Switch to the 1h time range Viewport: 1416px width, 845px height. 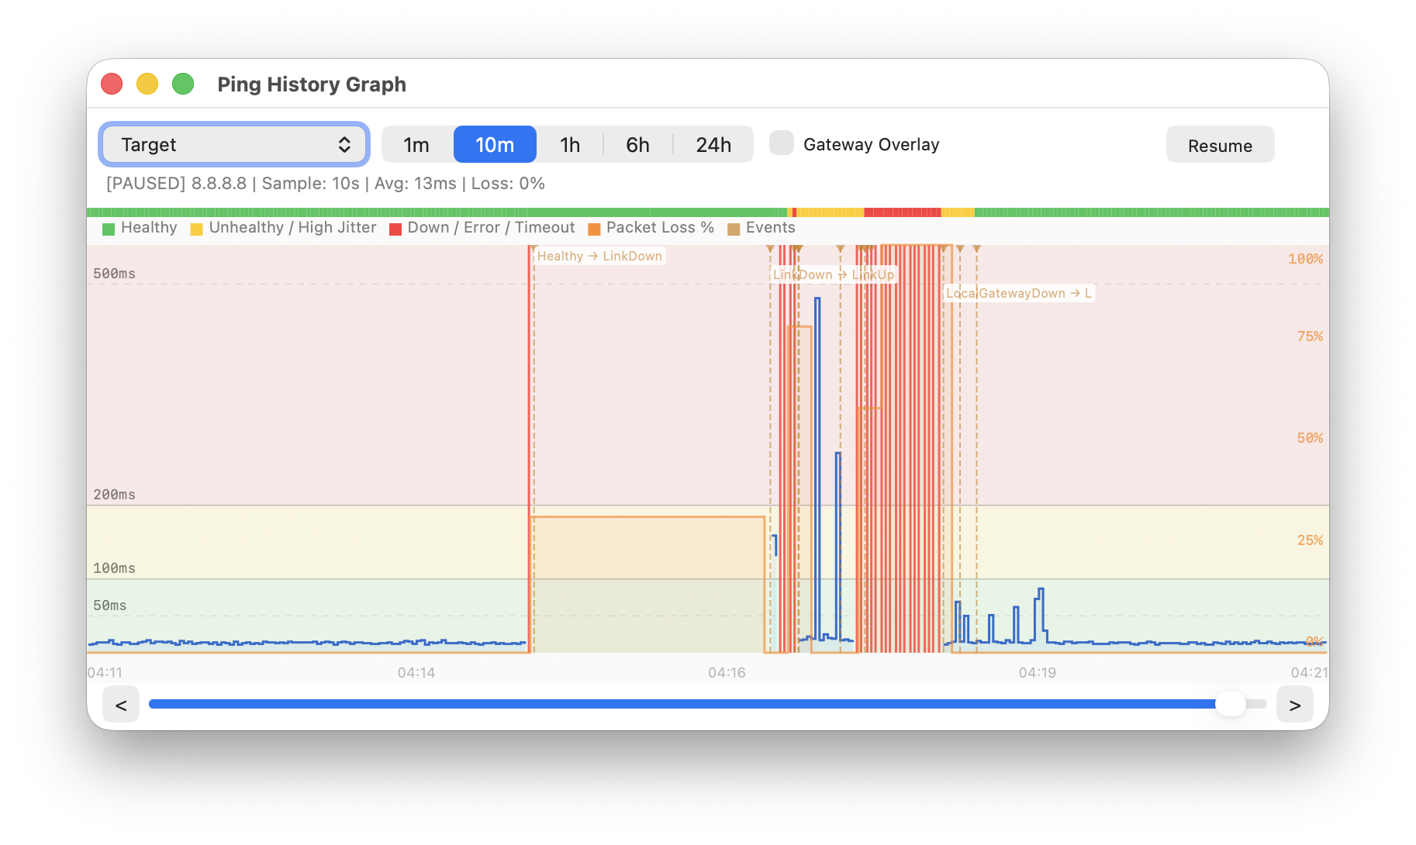(570, 145)
